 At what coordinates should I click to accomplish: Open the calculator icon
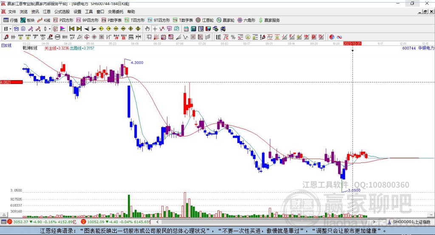click(x=193, y=29)
